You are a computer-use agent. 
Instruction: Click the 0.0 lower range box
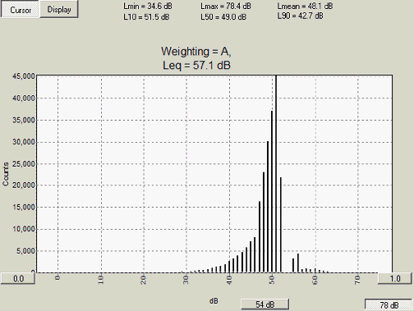[x=18, y=278]
